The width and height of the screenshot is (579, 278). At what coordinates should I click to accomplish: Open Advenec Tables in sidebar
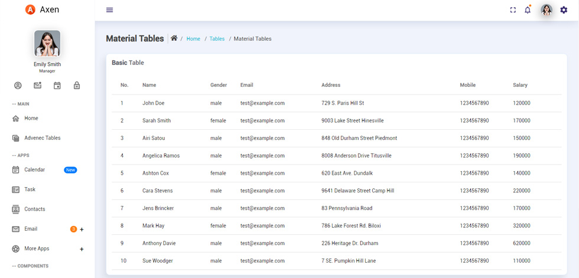[x=43, y=138]
